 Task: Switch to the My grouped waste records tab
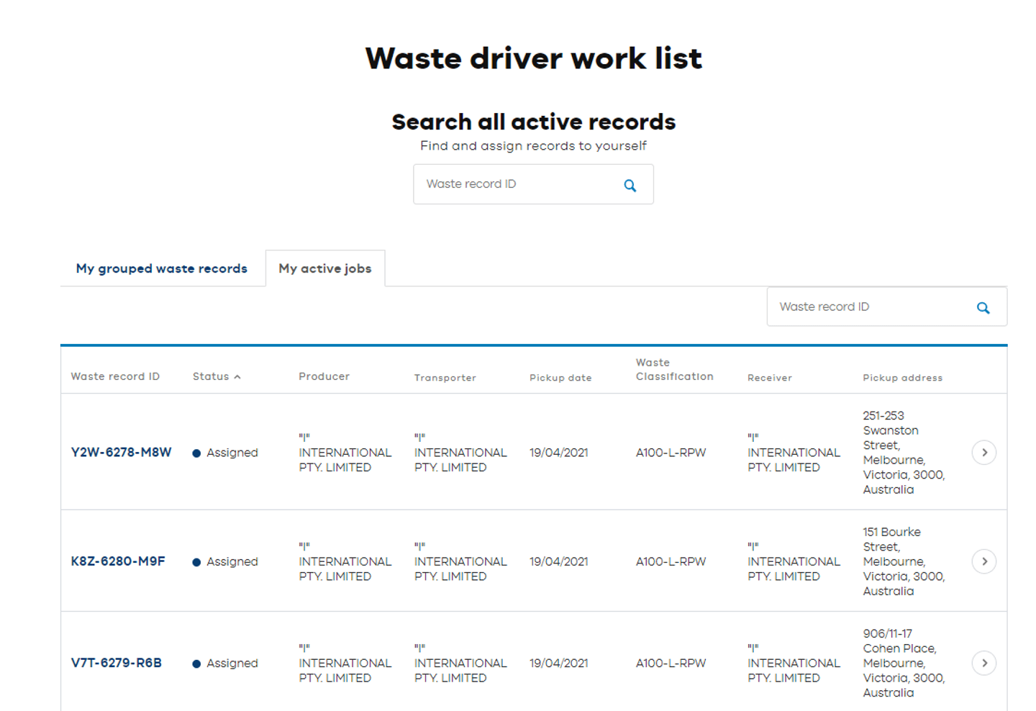pyautogui.click(x=161, y=268)
